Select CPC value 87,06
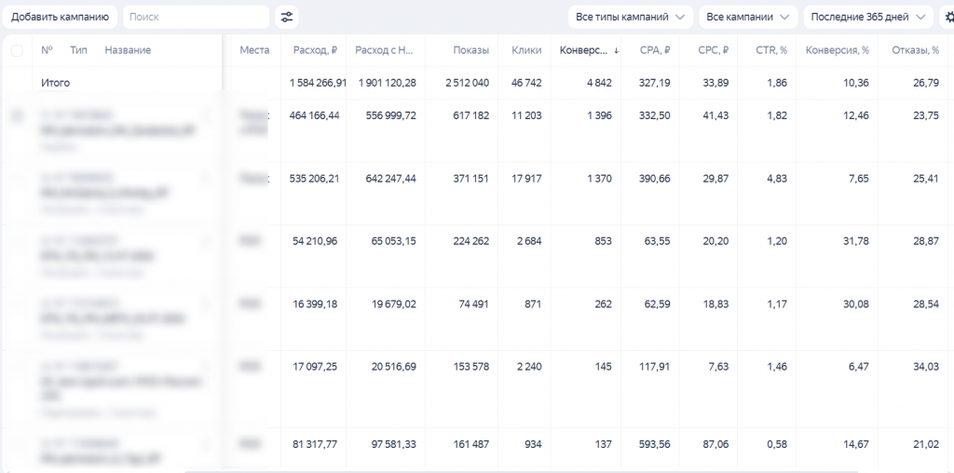954x473 pixels. (x=715, y=444)
